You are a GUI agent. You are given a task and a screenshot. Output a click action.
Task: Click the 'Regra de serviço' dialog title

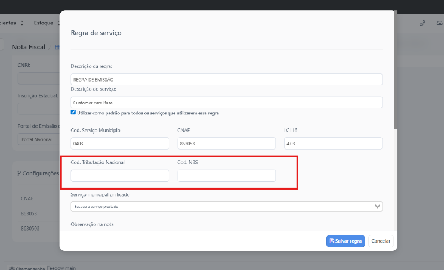[96, 33]
